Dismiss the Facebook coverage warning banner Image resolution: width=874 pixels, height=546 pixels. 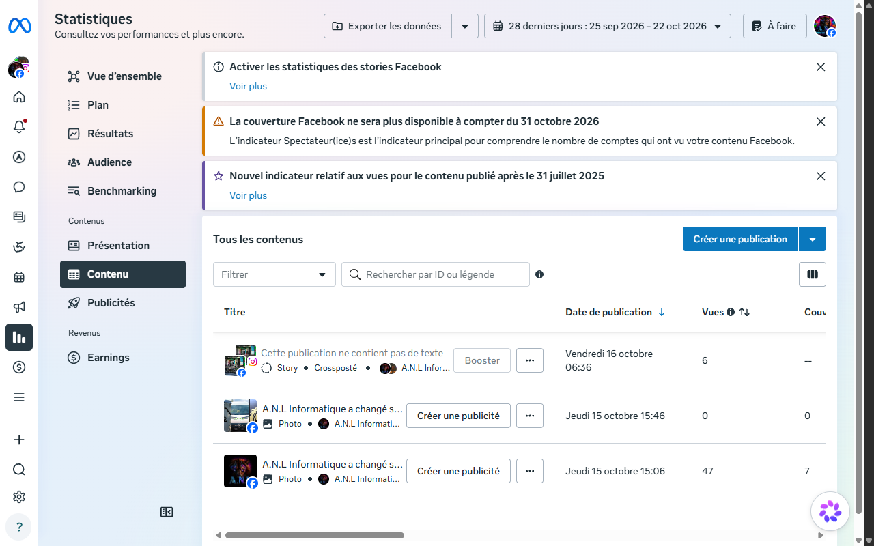821,121
